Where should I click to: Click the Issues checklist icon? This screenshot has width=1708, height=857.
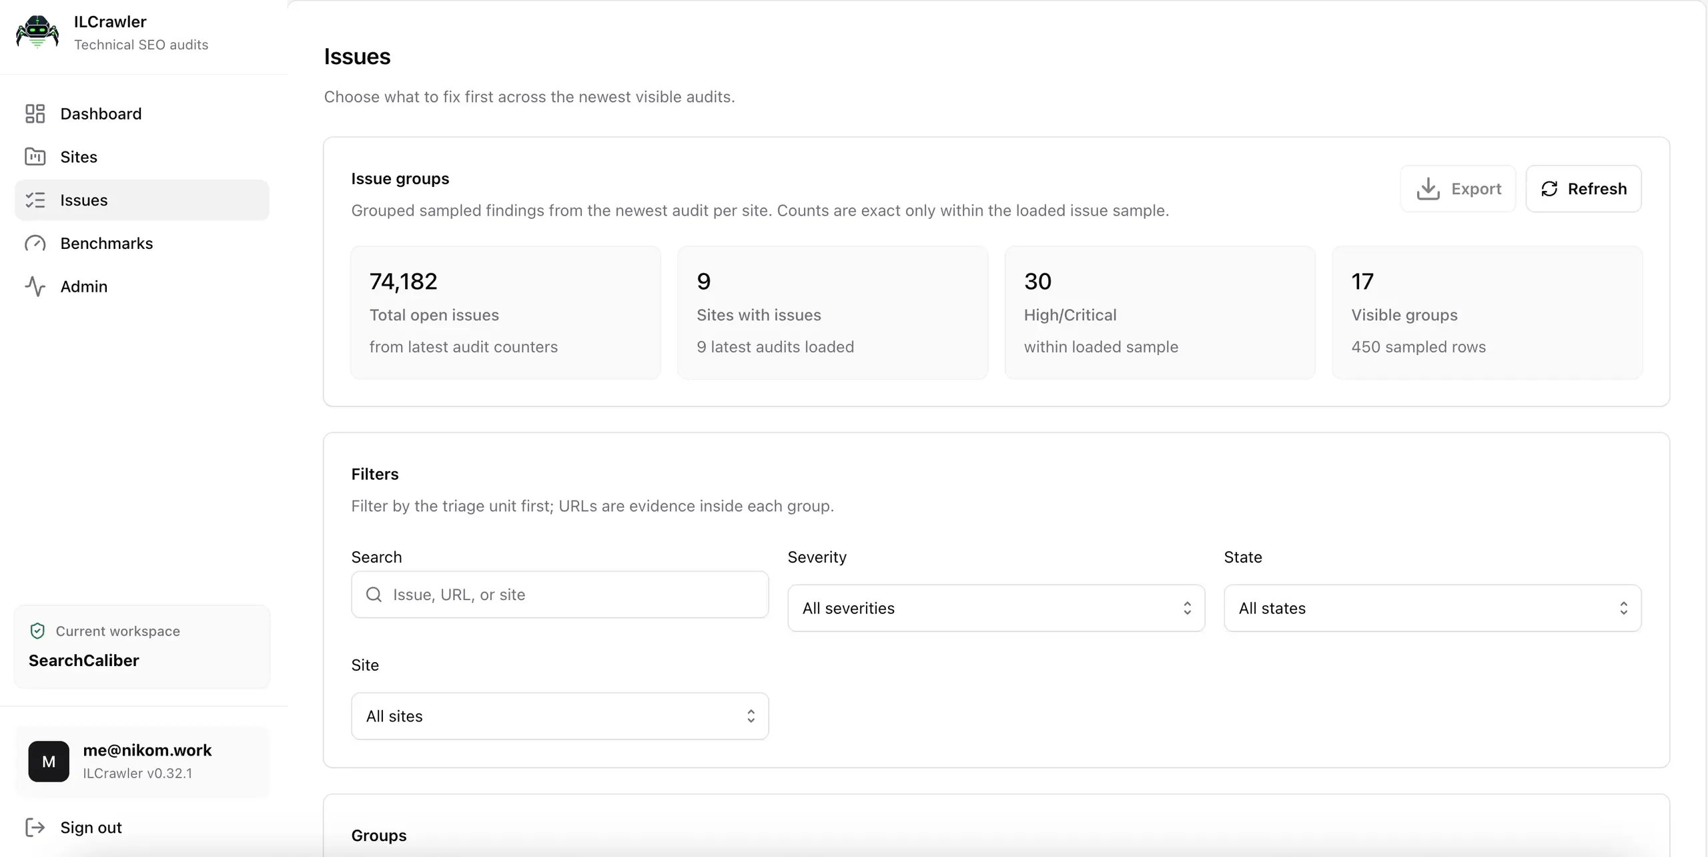point(35,200)
